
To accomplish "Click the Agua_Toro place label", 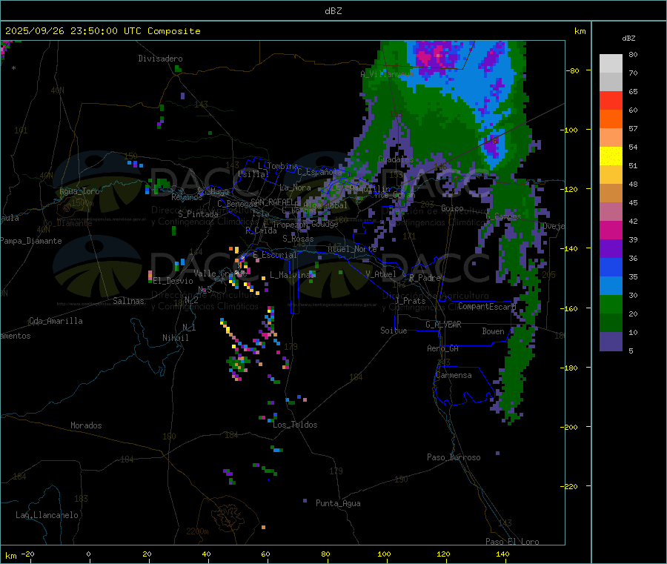I will 79,191.
